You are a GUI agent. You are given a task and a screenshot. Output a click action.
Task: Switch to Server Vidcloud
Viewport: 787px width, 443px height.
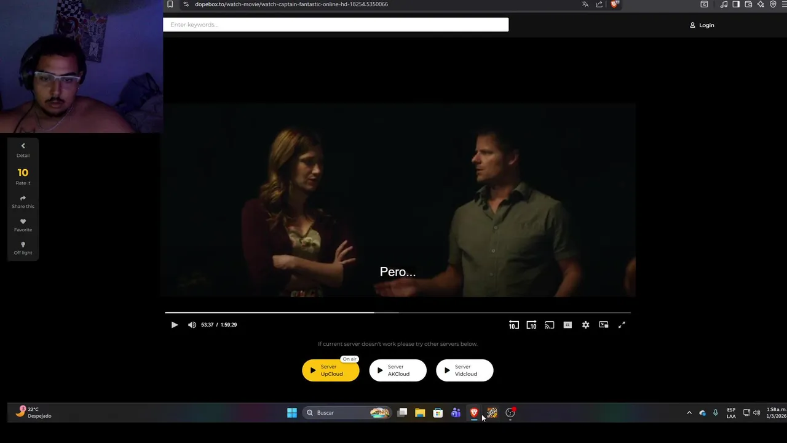click(465, 370)
